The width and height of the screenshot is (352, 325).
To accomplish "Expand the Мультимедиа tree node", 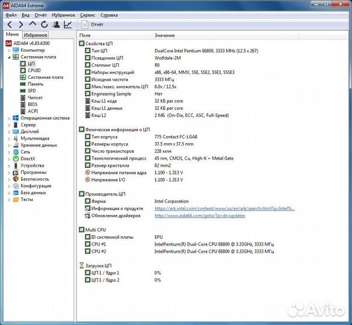I will [9, 138].
